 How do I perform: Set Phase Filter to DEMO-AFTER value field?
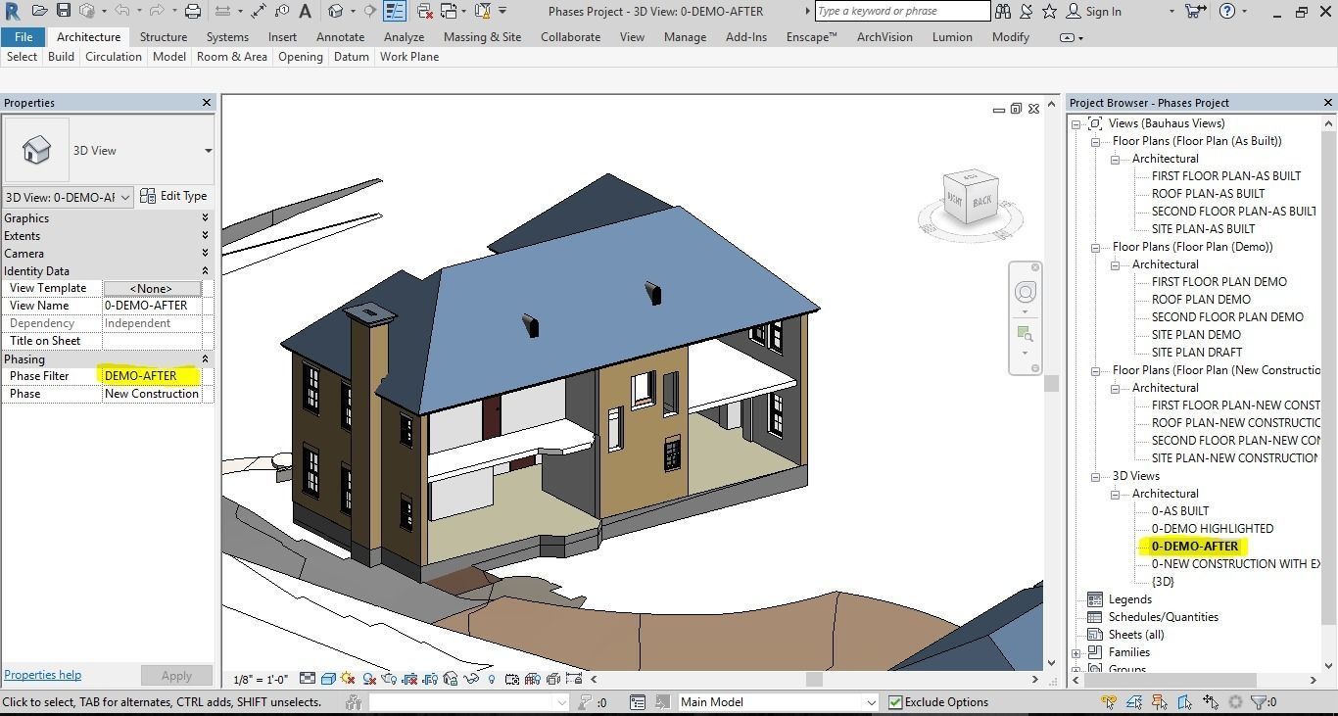pyautogui.click(x=142, y=375)
